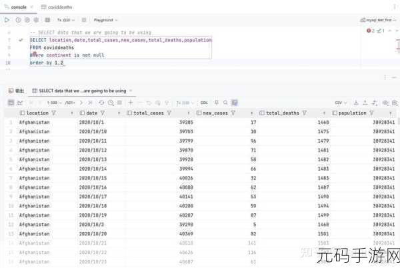The width and height of the screenshot is (400, 268).
Task: Click editor line 'FROM coviddeaths'
Action: (52, 48)
